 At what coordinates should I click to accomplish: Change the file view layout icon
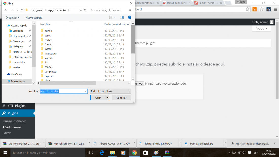click(111, 17)
